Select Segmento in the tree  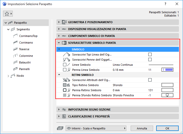pyautogui.click(x=23, y=29)
